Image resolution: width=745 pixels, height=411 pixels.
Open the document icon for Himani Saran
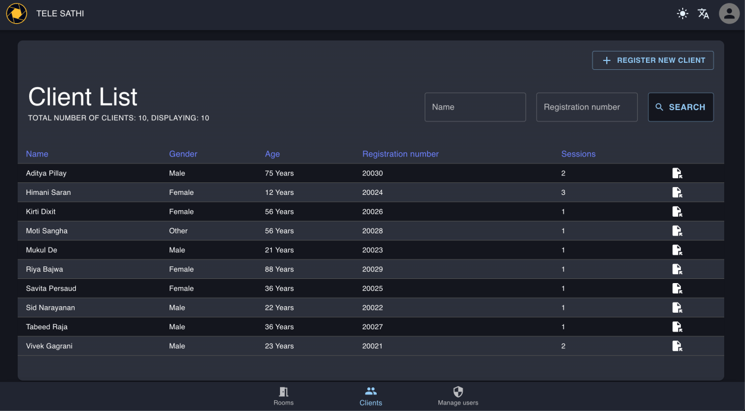tap(677, 192)
